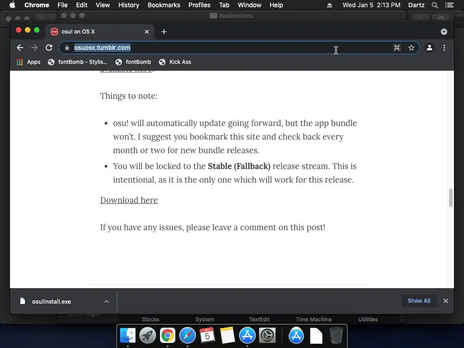Open the Applications folder stack in Dock
Screen dimensions: 464x348
pos(296,336)
